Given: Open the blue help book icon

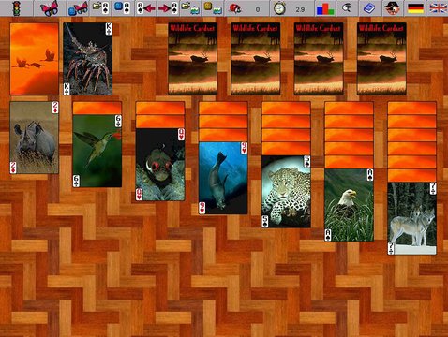Looking at the screenshot, I should (x=369, y=8).
